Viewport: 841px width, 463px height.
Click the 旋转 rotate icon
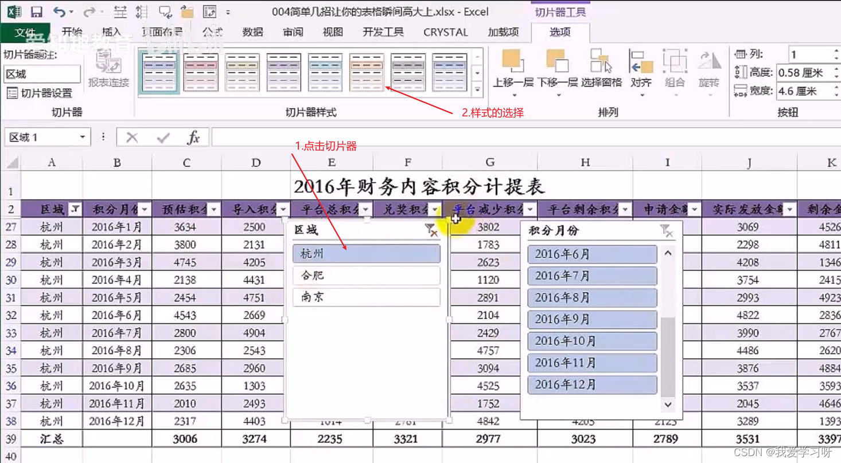pos(709,61)
